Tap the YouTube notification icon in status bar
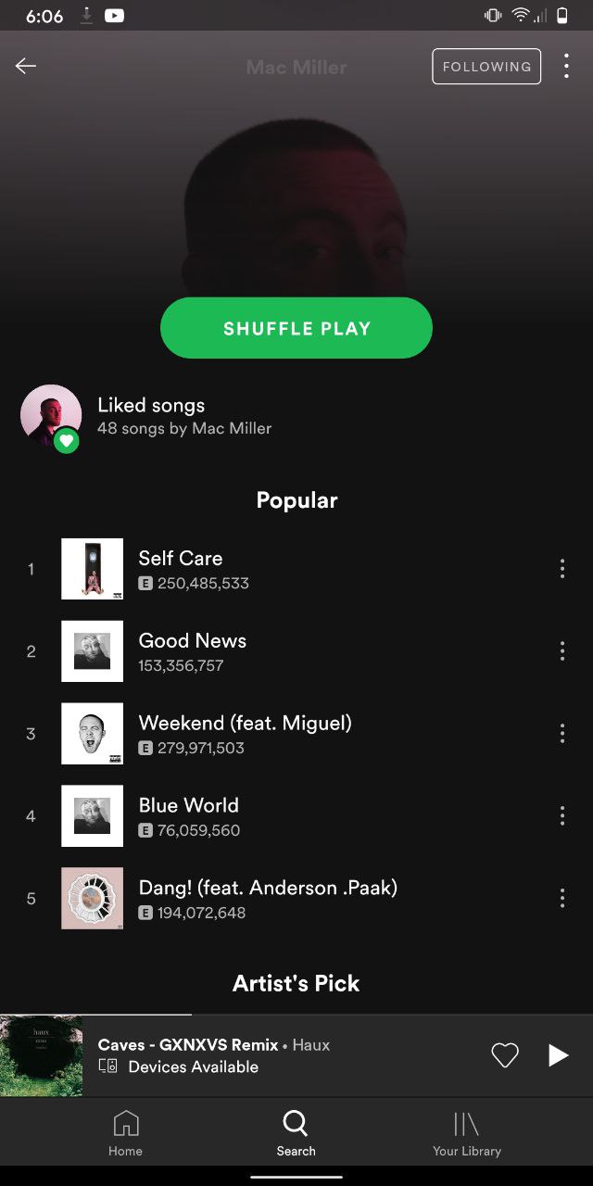The image size is (593, 1186). [x=115, y=16]
